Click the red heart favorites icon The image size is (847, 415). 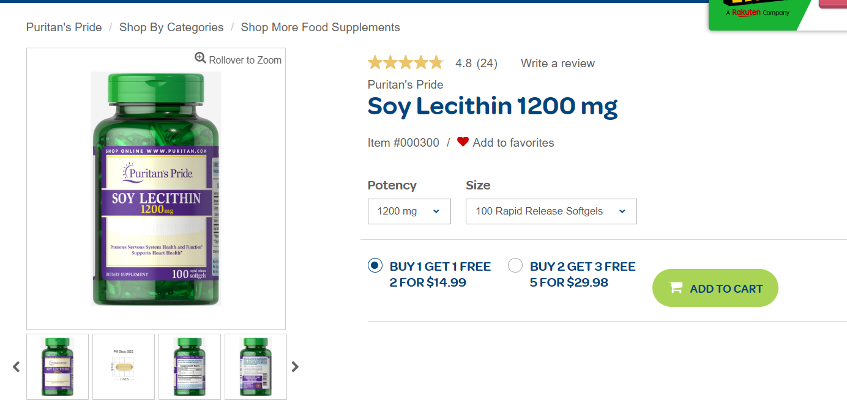463,142
